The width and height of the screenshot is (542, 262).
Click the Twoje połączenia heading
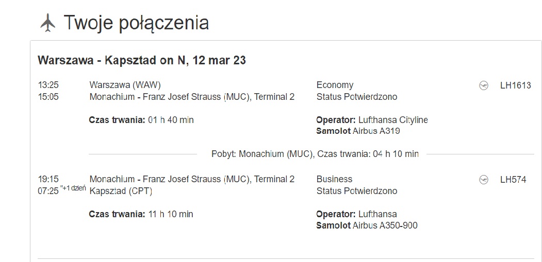click(x=136, y=23)
